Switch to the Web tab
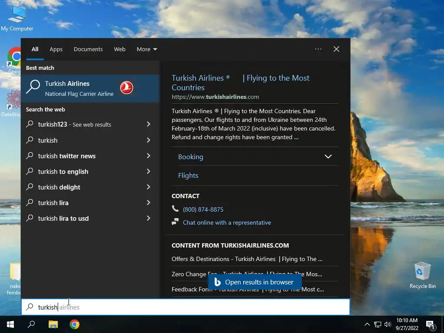The height and width of the screenshot is (333, 444). [120, 49]
